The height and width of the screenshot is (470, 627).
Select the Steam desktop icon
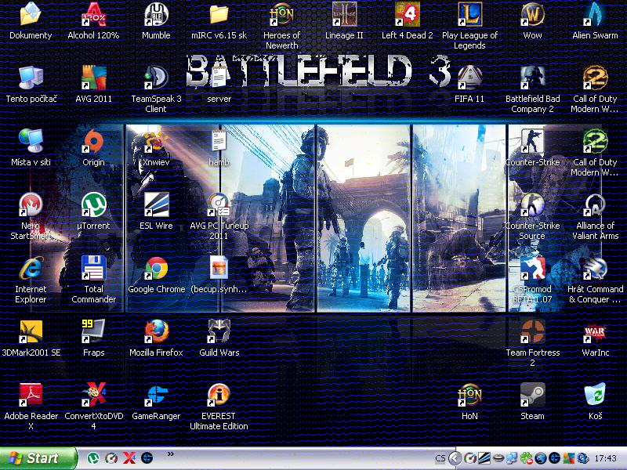tap(533, 395)
